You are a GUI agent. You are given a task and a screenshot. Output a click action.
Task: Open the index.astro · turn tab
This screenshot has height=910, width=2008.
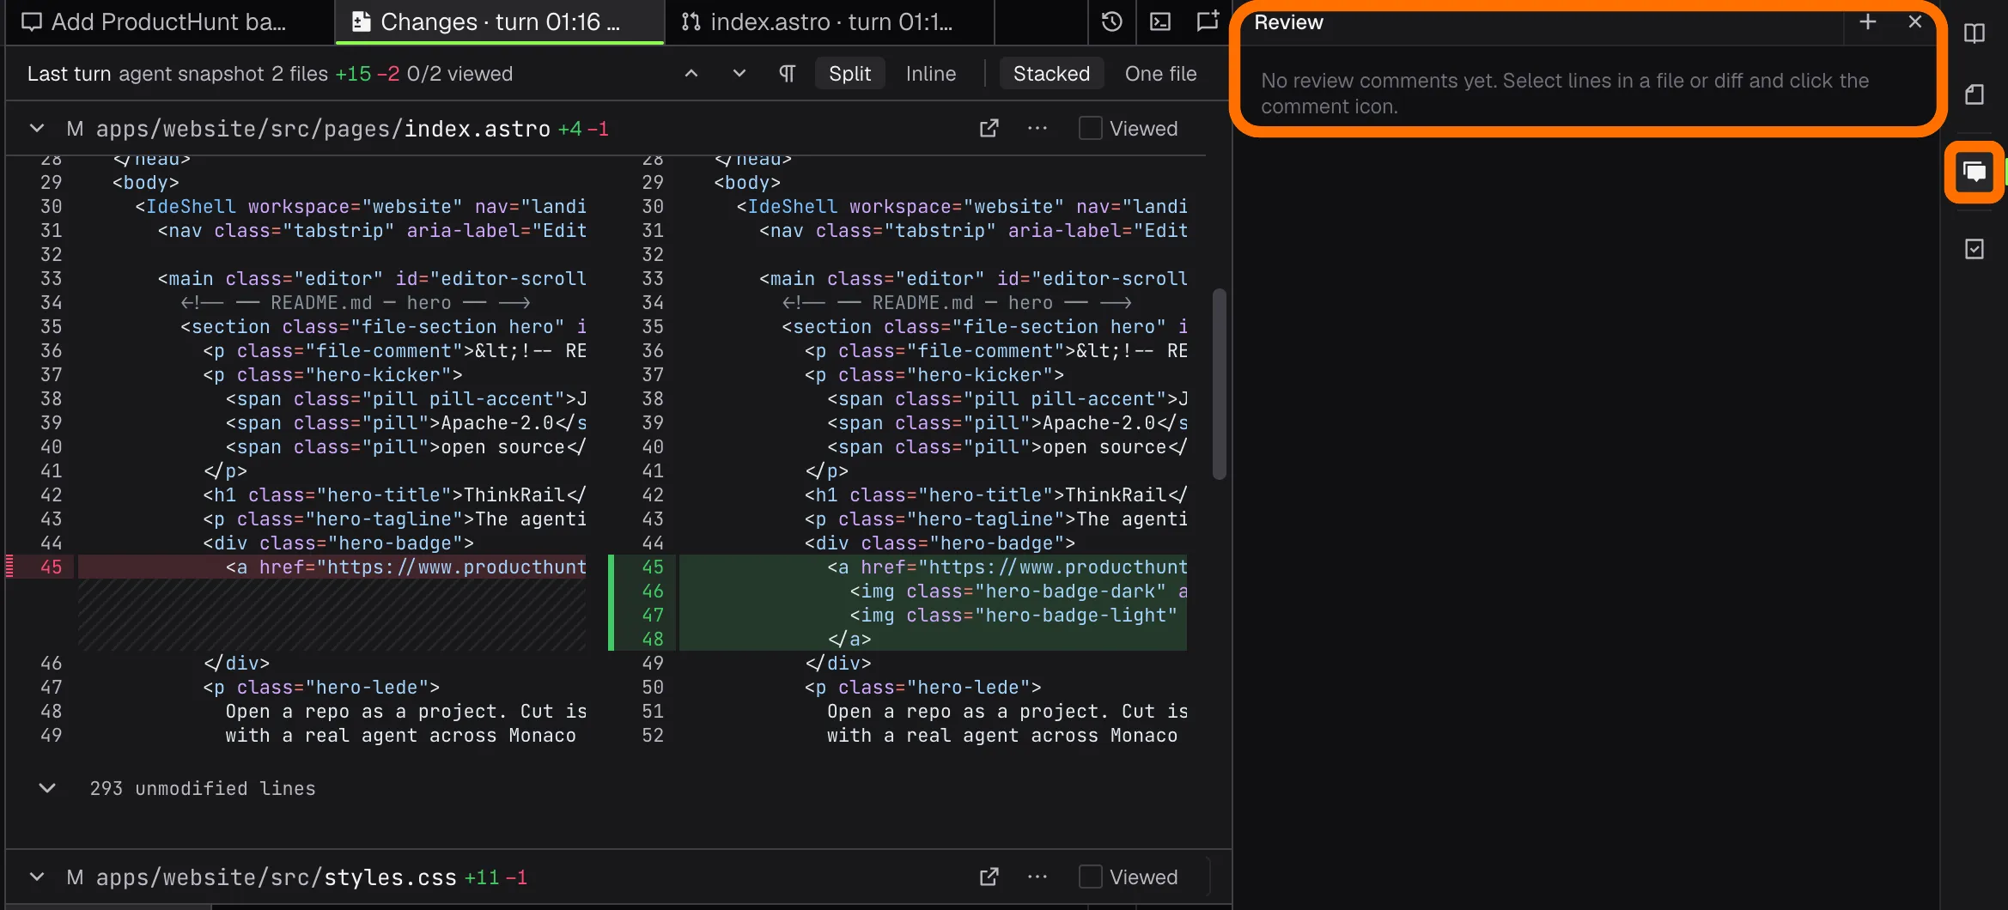[830, 22]
